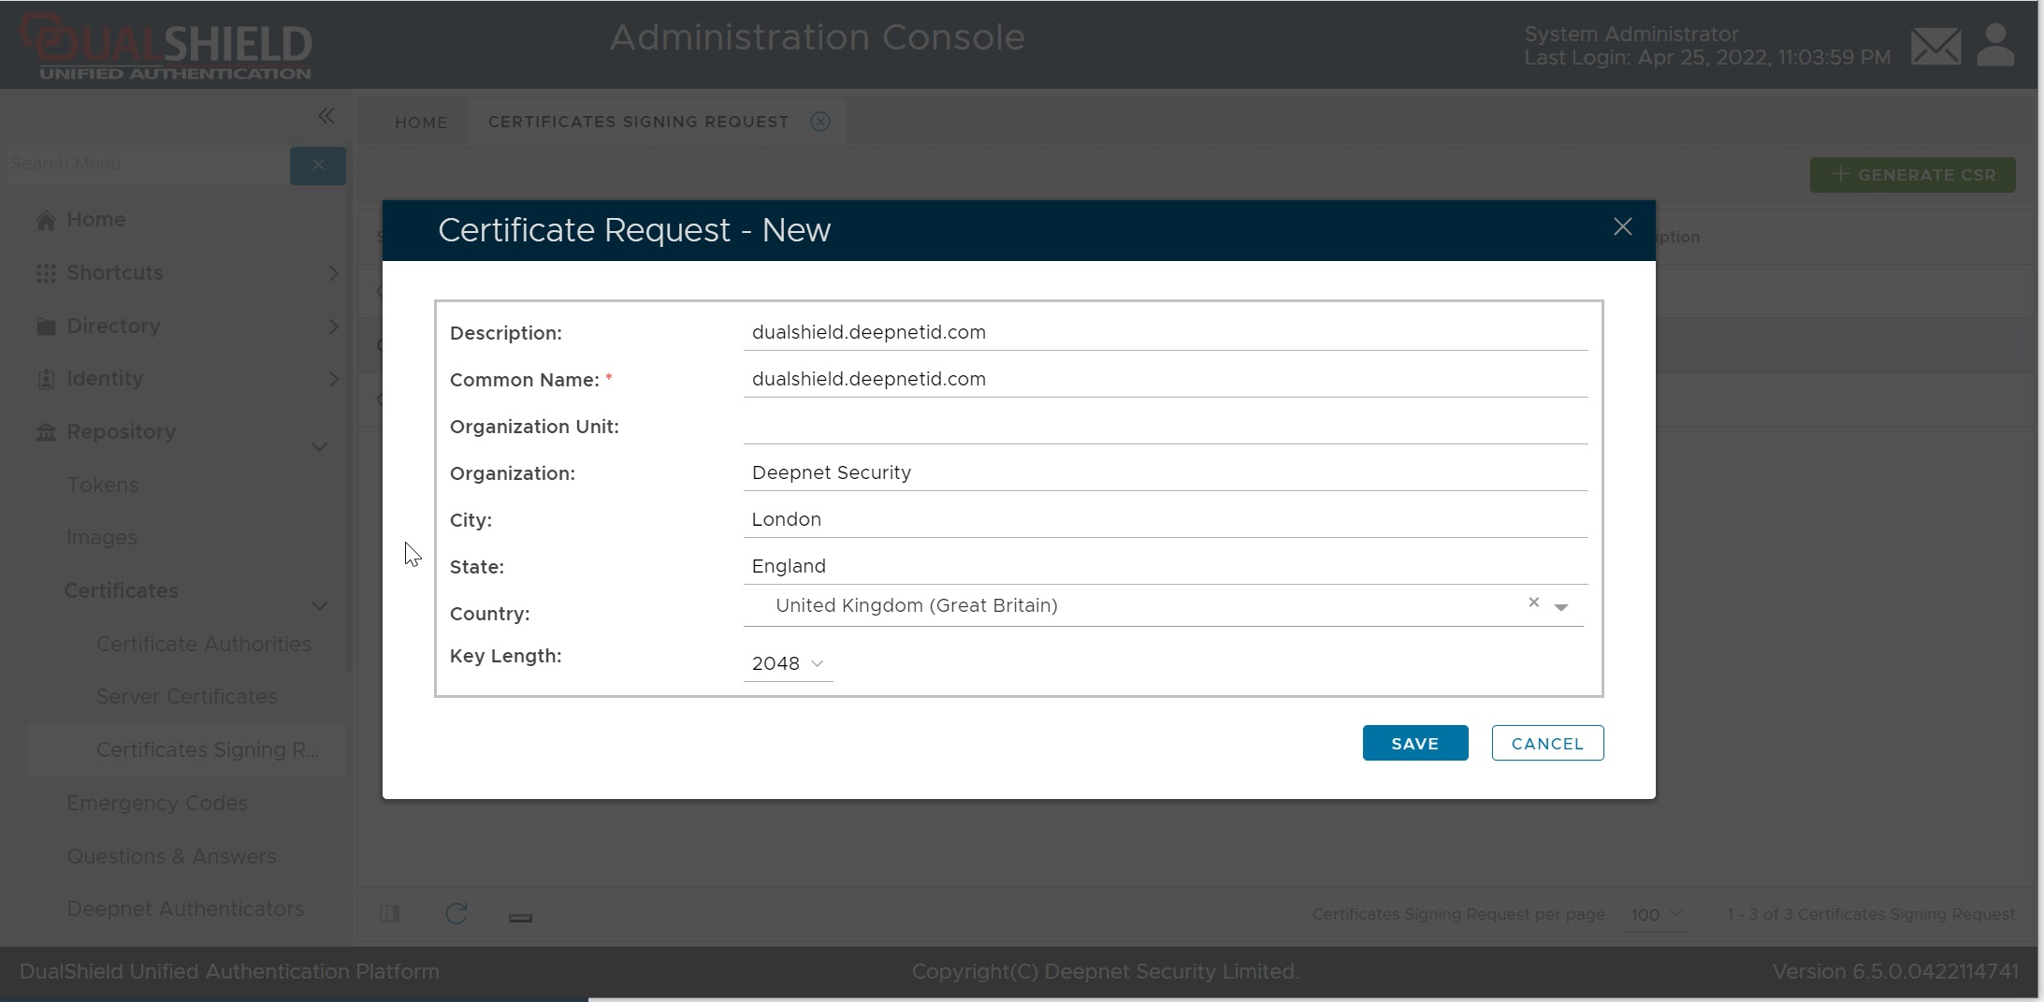Click the column layout icon in bottom toolbar
The width and height of the screenshot is (2044, 1002).
[x=390, y=914]
